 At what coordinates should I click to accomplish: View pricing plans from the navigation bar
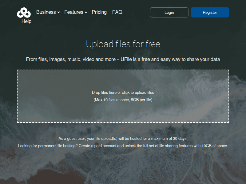coord(99,12)
